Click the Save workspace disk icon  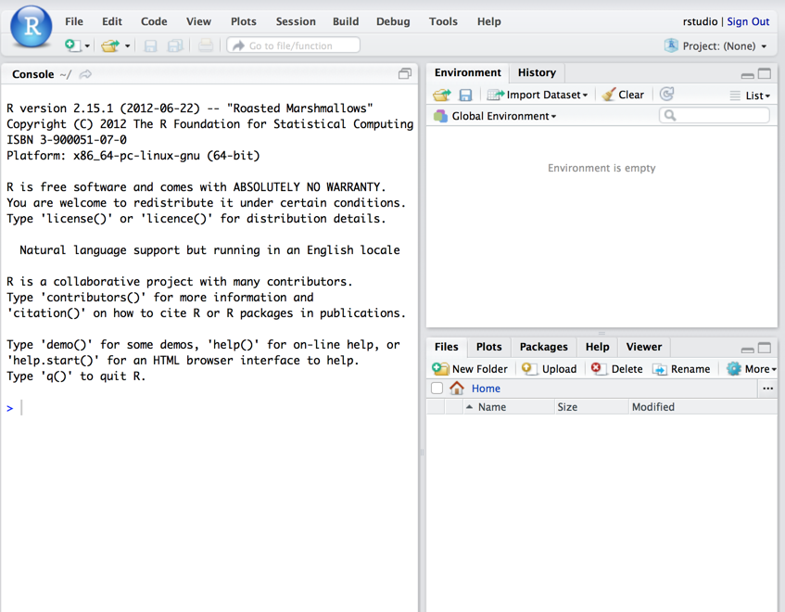(x=465, y=94)
